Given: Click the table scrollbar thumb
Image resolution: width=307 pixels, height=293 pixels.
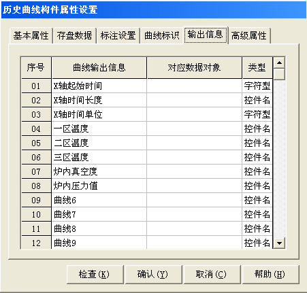Looking at the screenshot, I should pos(279,74).
